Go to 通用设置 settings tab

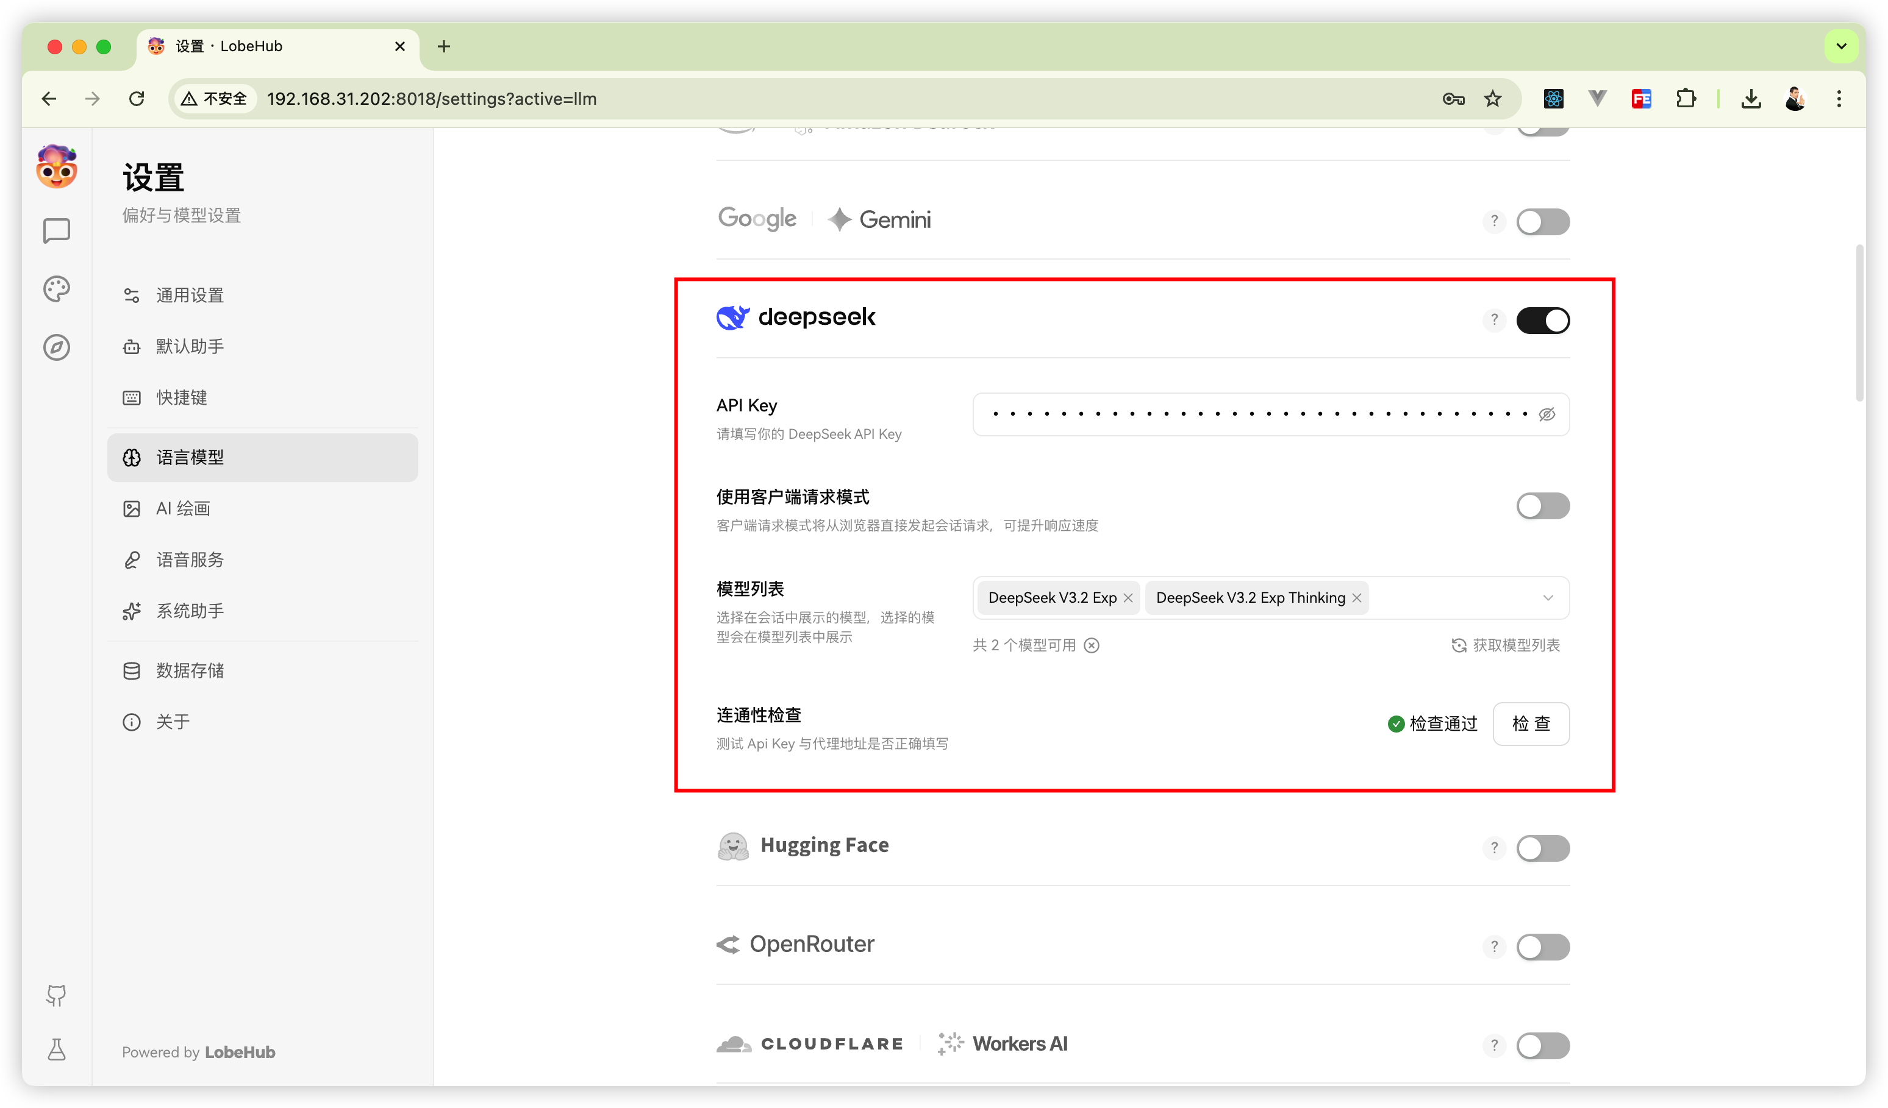click(190, 296)
